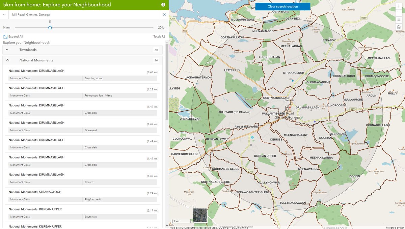Open the Drumnasillagh monument heading at 0.40 km
The width and height of the screenshot is (405, 229).
point(36,71)
